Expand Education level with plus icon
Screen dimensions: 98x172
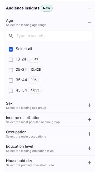tap(89, 148)
